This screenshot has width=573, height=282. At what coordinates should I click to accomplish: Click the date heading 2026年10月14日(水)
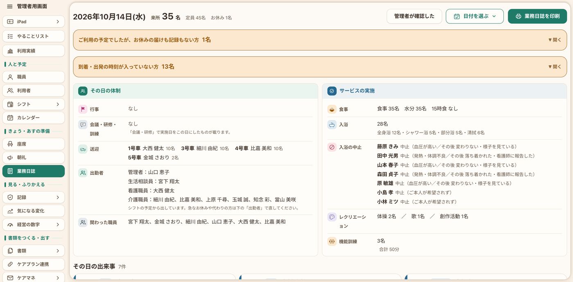pyautogui.click(x=109, y=17)
